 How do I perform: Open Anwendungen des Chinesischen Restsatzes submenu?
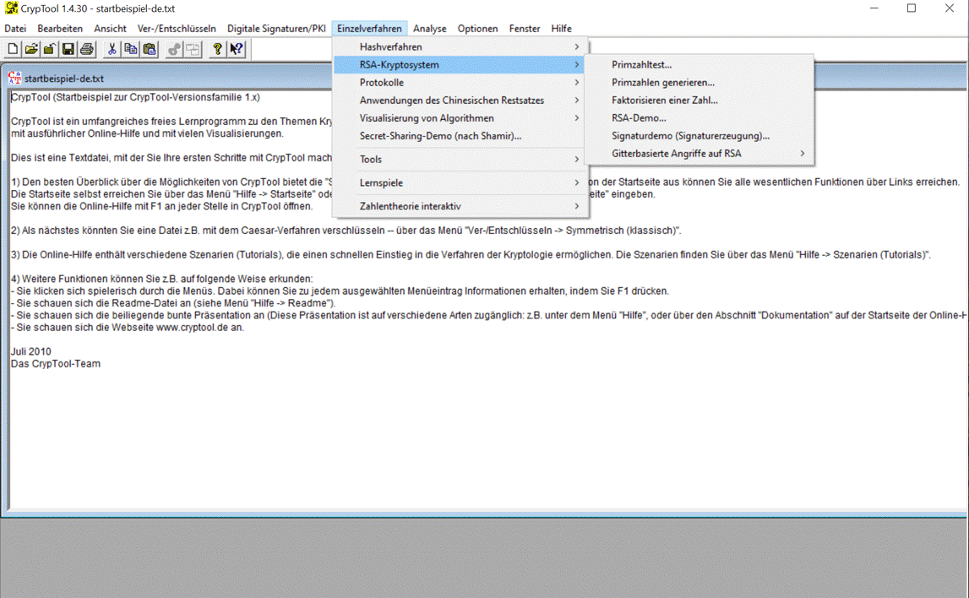click(x=461, y=100)
